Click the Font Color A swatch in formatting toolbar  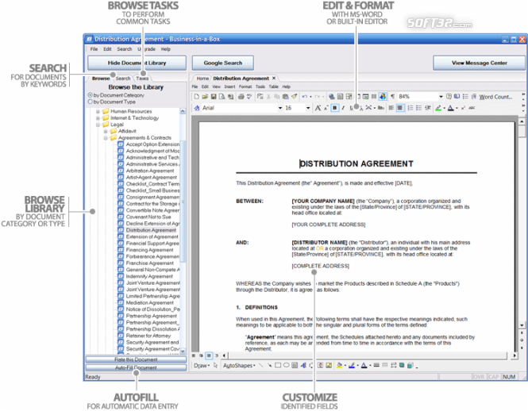(x=450, y=108)
